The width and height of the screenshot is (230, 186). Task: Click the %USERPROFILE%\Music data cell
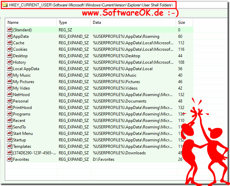click(115, 75)
